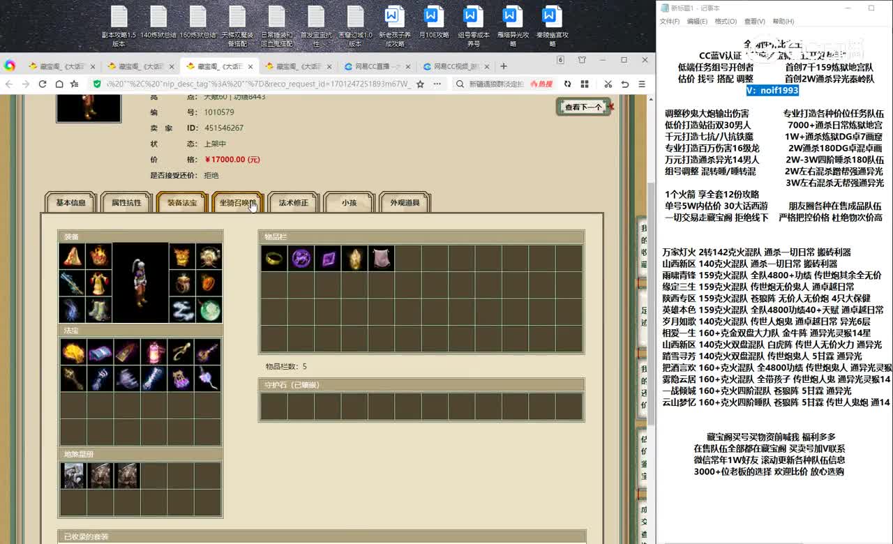Go back with browser back arrow
The width and height of the screenshot is (893, 544).
pos(9,84)
